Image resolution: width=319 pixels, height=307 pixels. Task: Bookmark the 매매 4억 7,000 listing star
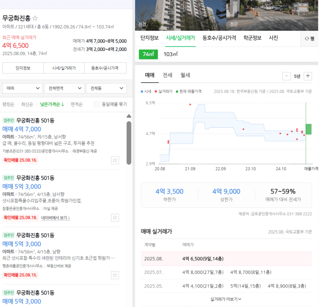coord(115,160)
